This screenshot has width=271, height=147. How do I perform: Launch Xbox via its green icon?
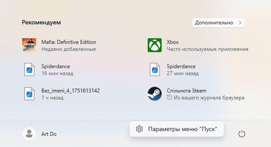point(154,45)
